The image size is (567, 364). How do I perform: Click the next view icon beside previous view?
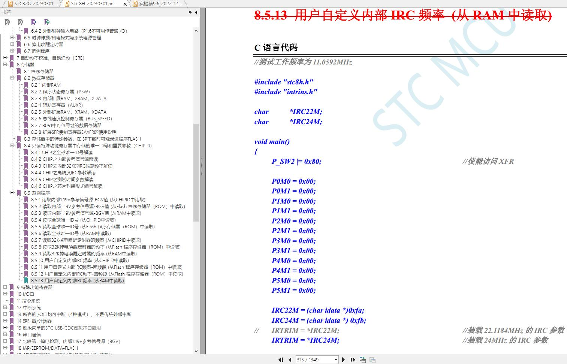coord(372,360)
